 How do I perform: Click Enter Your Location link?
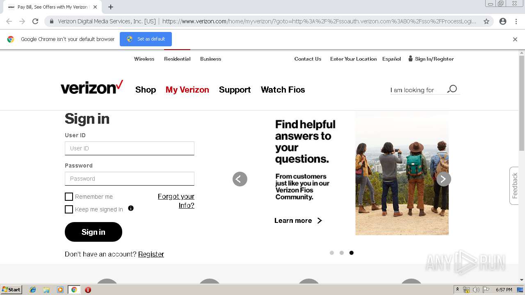[x=354, y=59]
